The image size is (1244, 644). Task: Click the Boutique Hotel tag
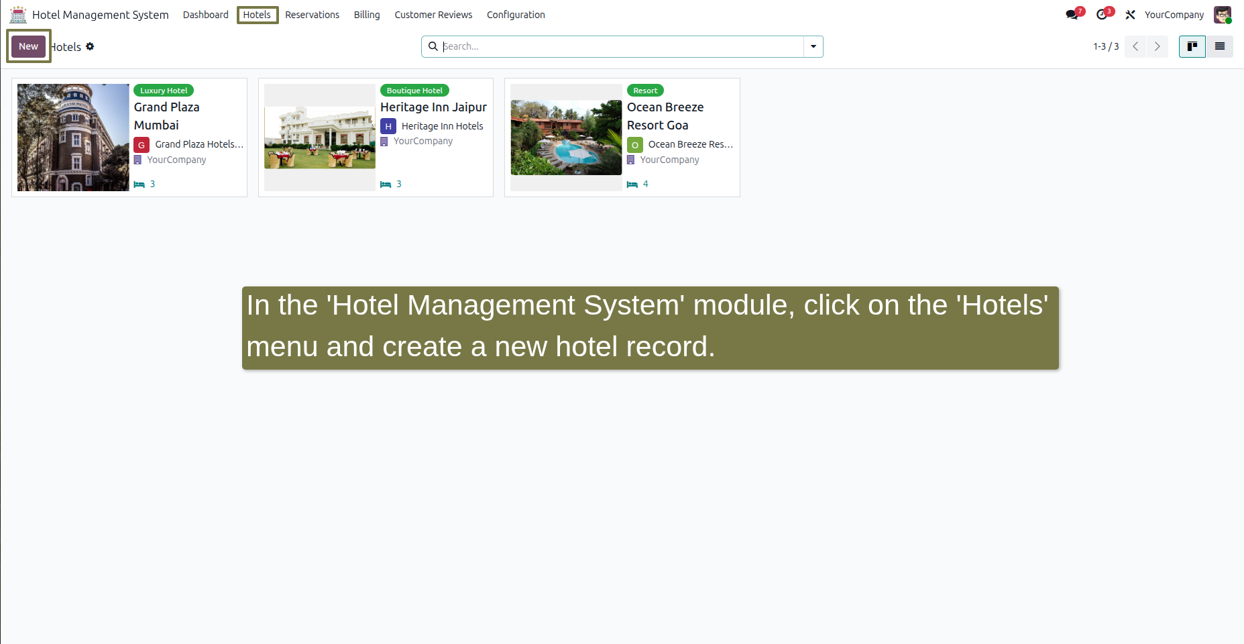coord(414,91)
